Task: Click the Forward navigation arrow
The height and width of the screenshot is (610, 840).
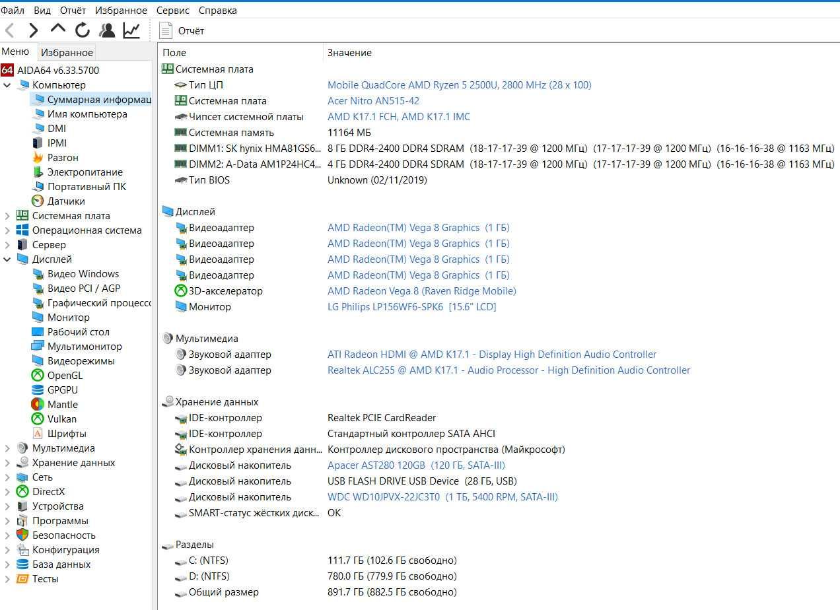Action: (x=33, y=30)
